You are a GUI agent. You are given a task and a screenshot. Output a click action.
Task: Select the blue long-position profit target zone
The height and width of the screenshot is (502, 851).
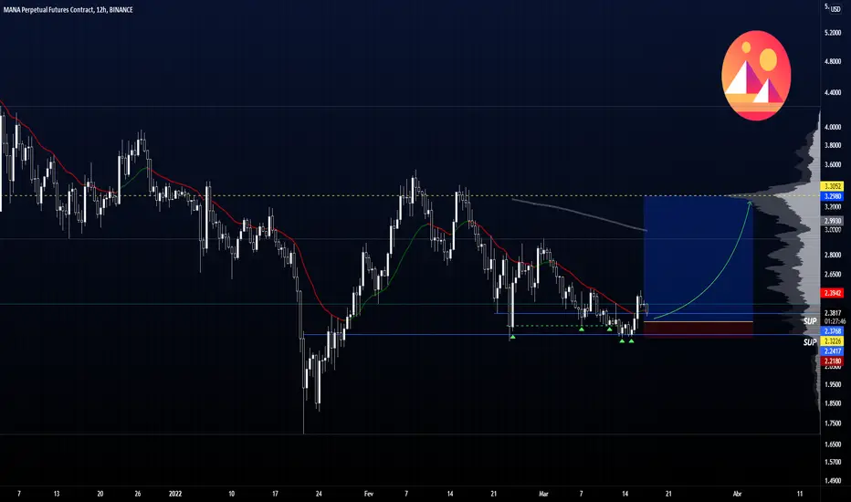coord(699,258)
